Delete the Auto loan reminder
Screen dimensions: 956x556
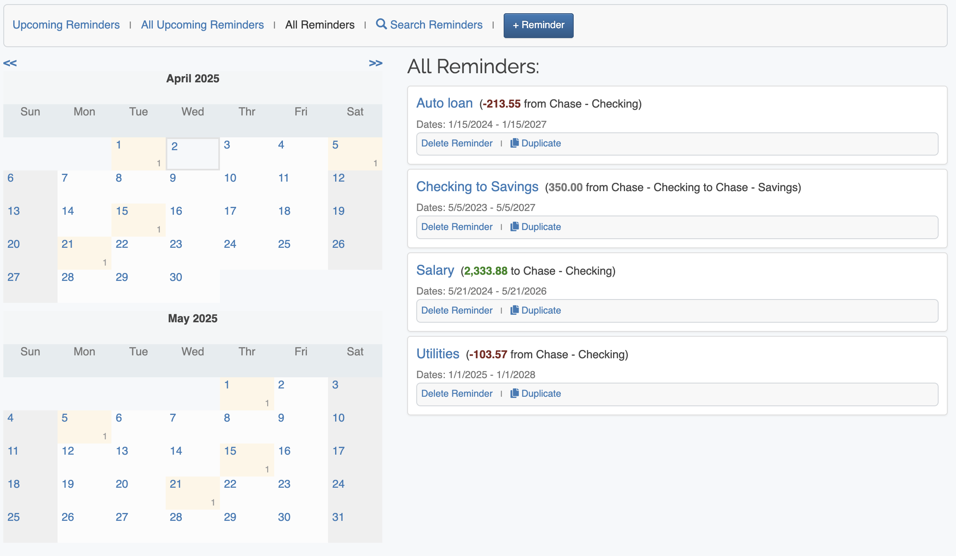456,143
